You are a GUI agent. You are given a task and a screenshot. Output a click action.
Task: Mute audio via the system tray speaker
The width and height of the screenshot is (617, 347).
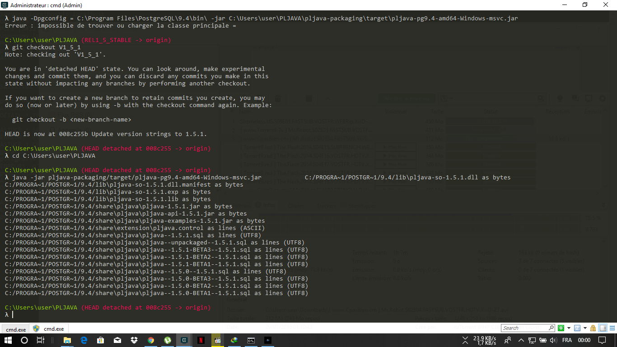coord(553,340)
